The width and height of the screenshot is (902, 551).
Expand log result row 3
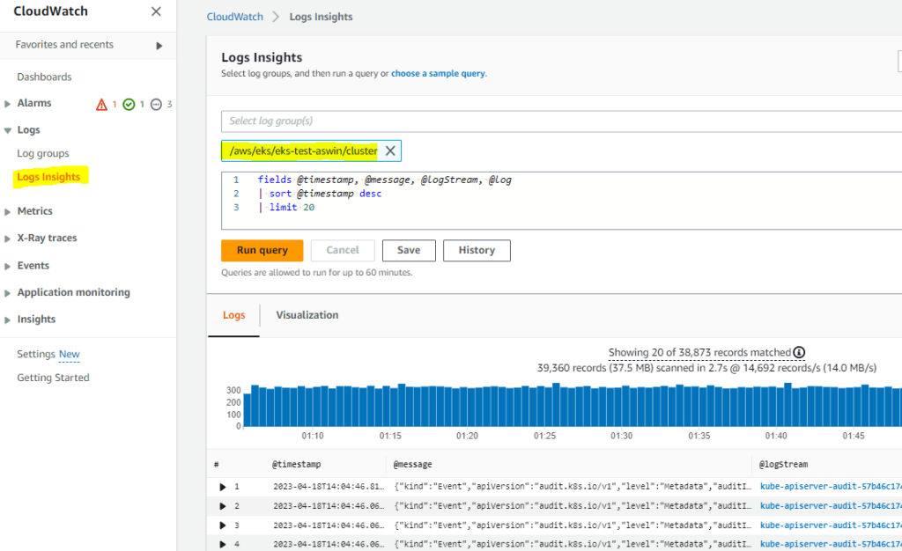pos(223,525)
